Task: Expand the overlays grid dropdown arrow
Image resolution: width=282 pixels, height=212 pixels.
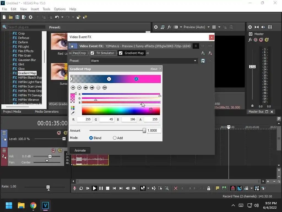Action: [219, 27]
